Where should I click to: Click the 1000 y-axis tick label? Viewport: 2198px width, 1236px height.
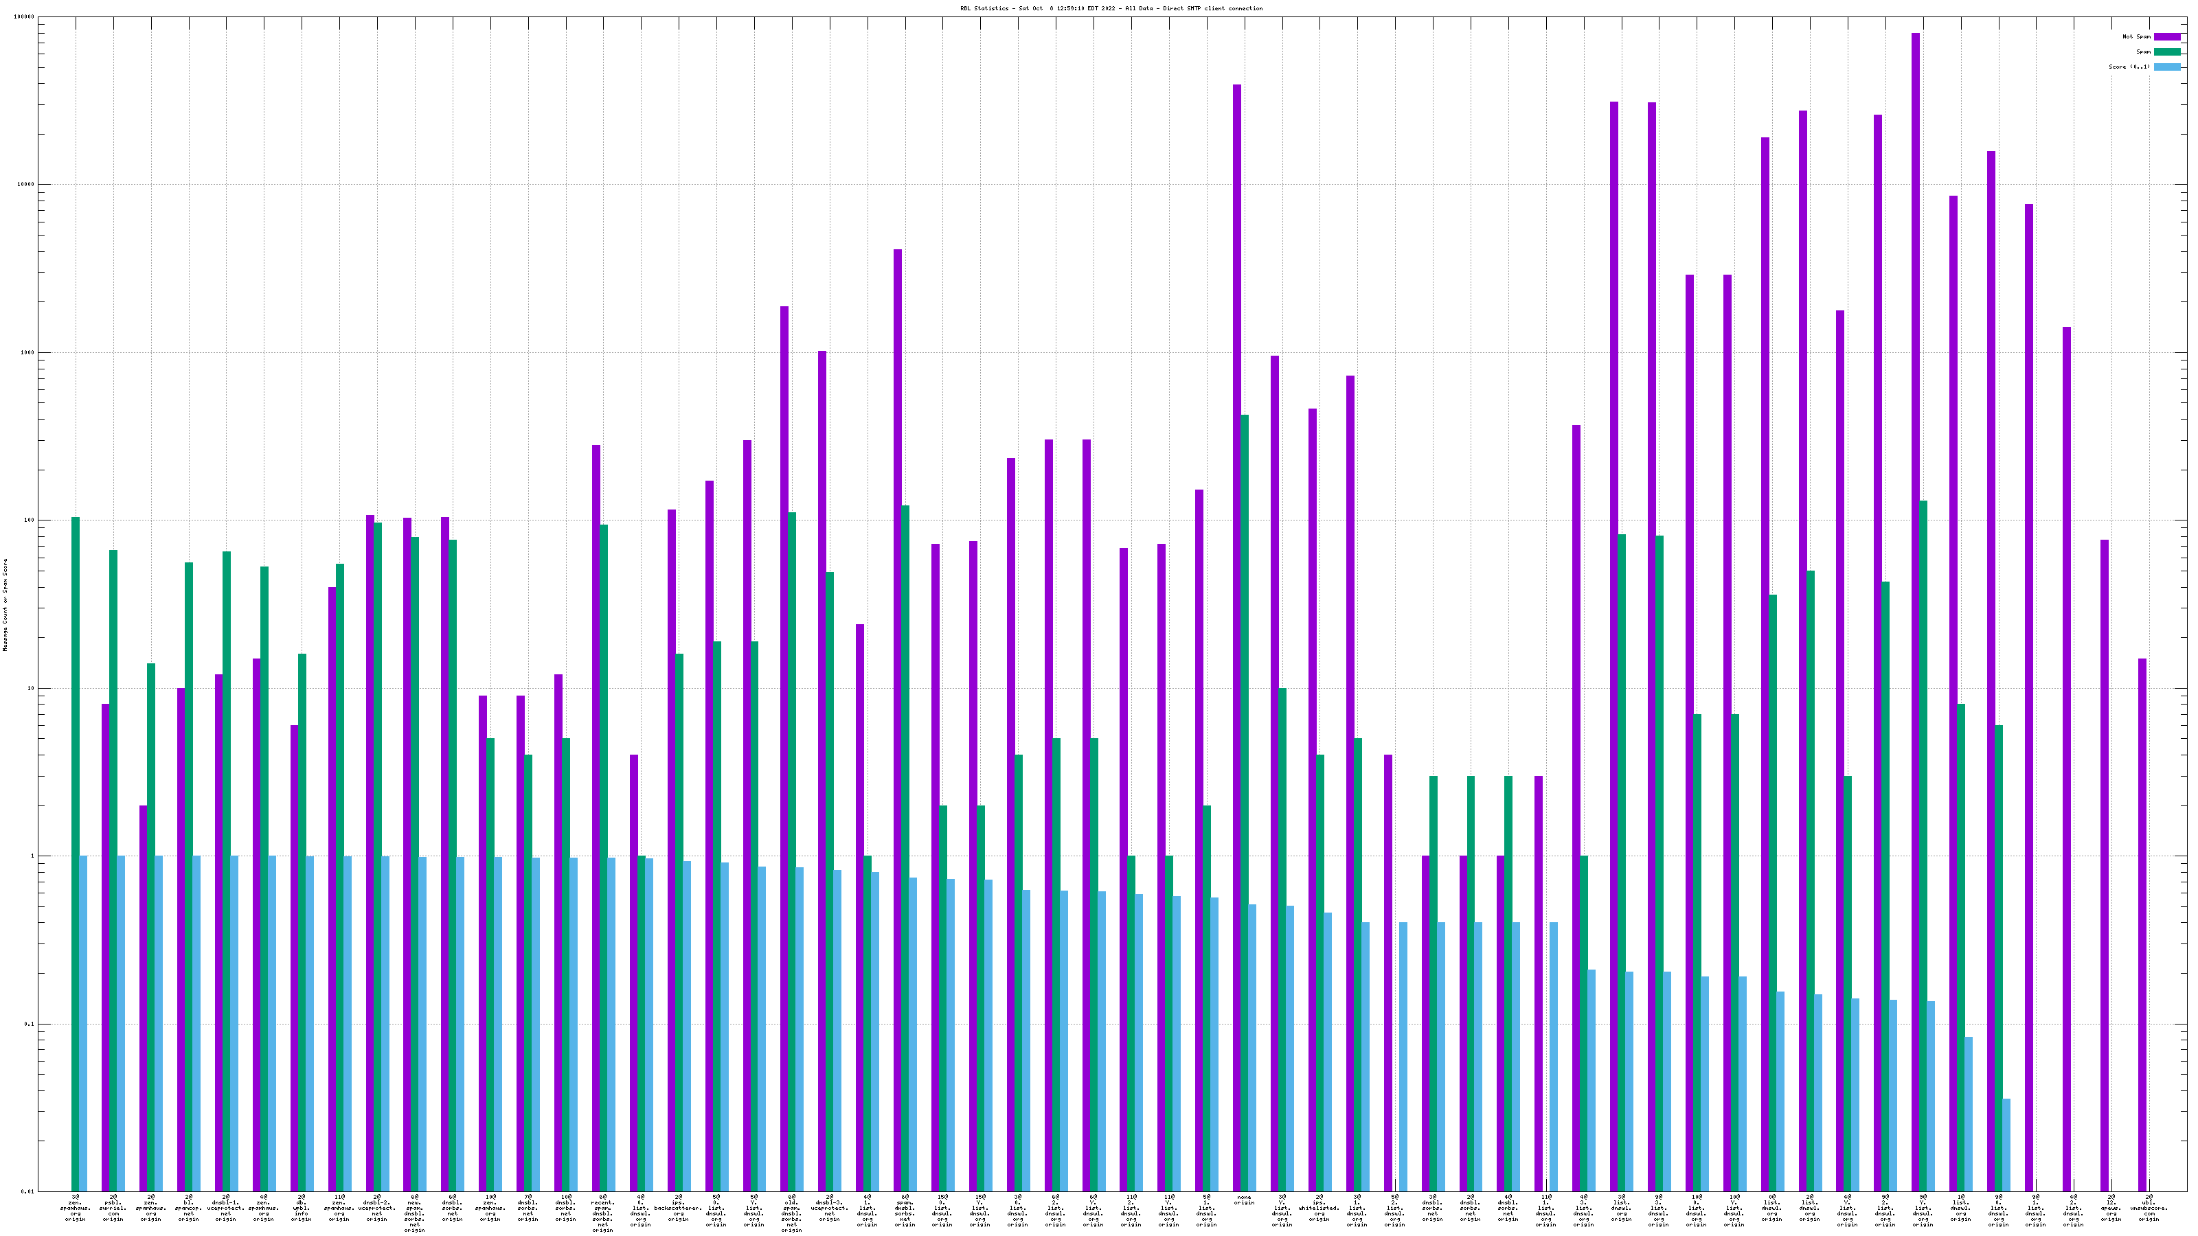27,352
